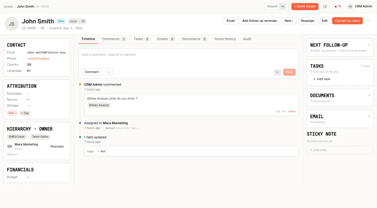Click the CA user avatar
The width and height of the screenshot is (377, 208).
(x=350, y=7)
